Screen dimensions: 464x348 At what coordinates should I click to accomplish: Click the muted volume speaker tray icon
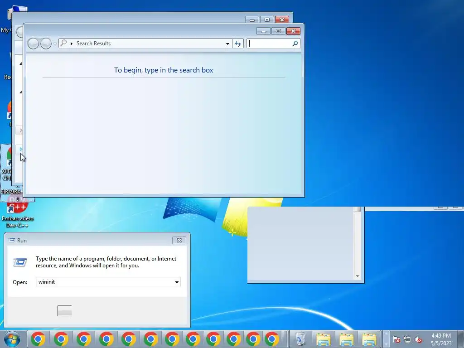pyautogui.click(x=418, y=339)
